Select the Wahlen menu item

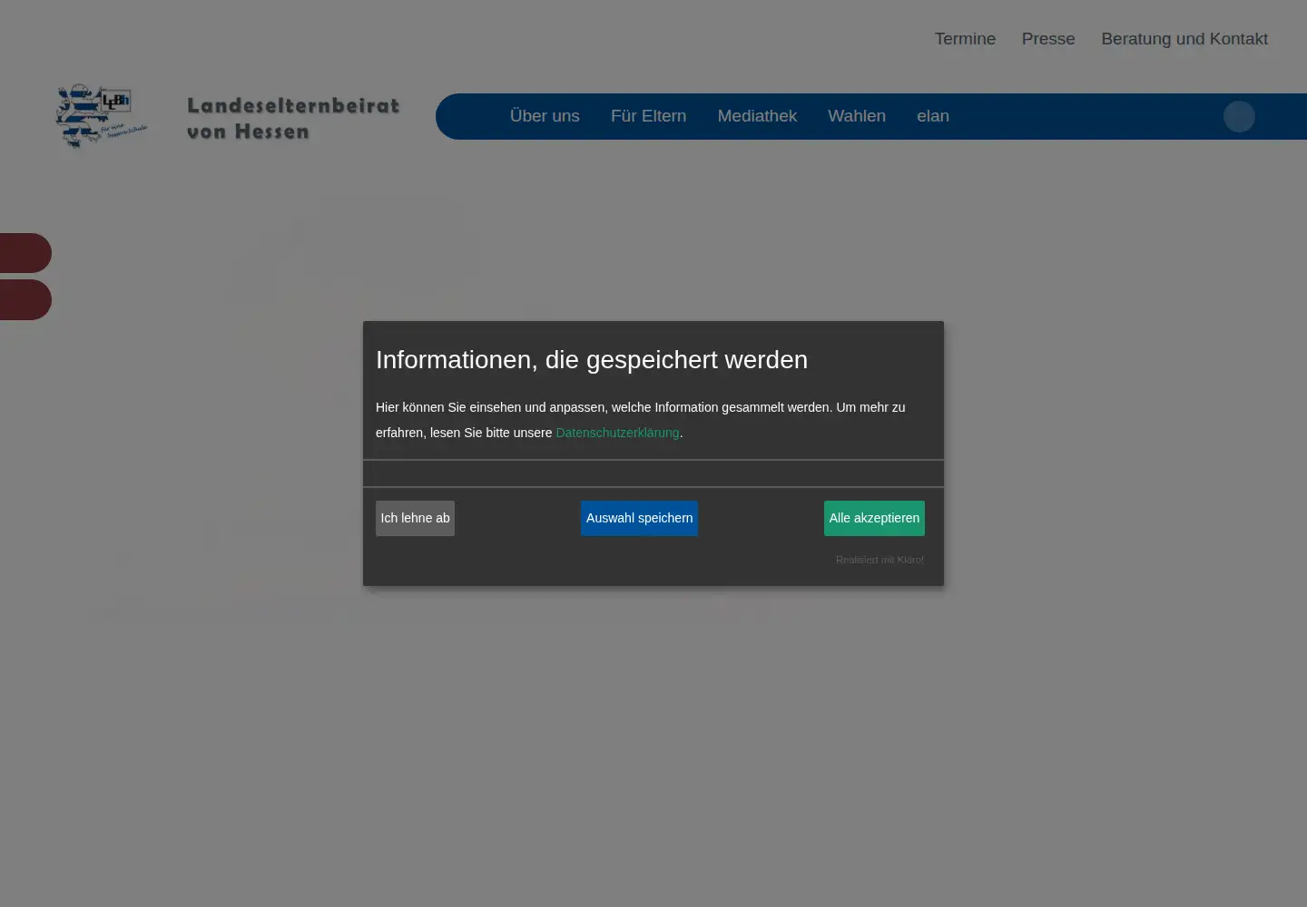tap(857, 116)
